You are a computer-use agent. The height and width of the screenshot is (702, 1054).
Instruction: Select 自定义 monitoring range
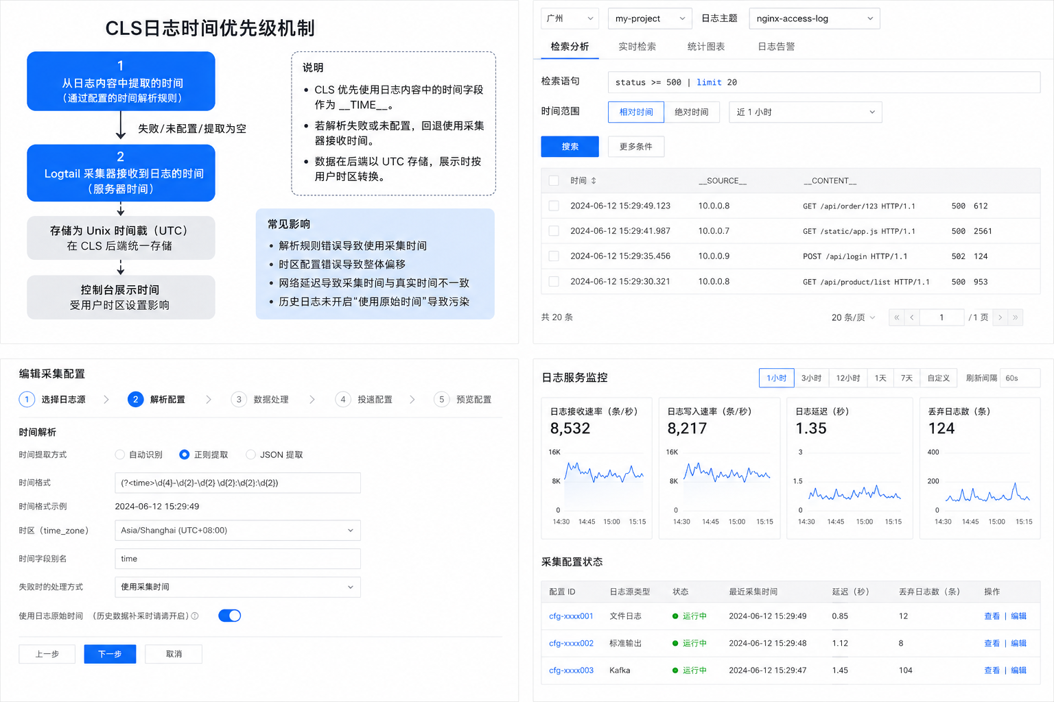[939, 378]
